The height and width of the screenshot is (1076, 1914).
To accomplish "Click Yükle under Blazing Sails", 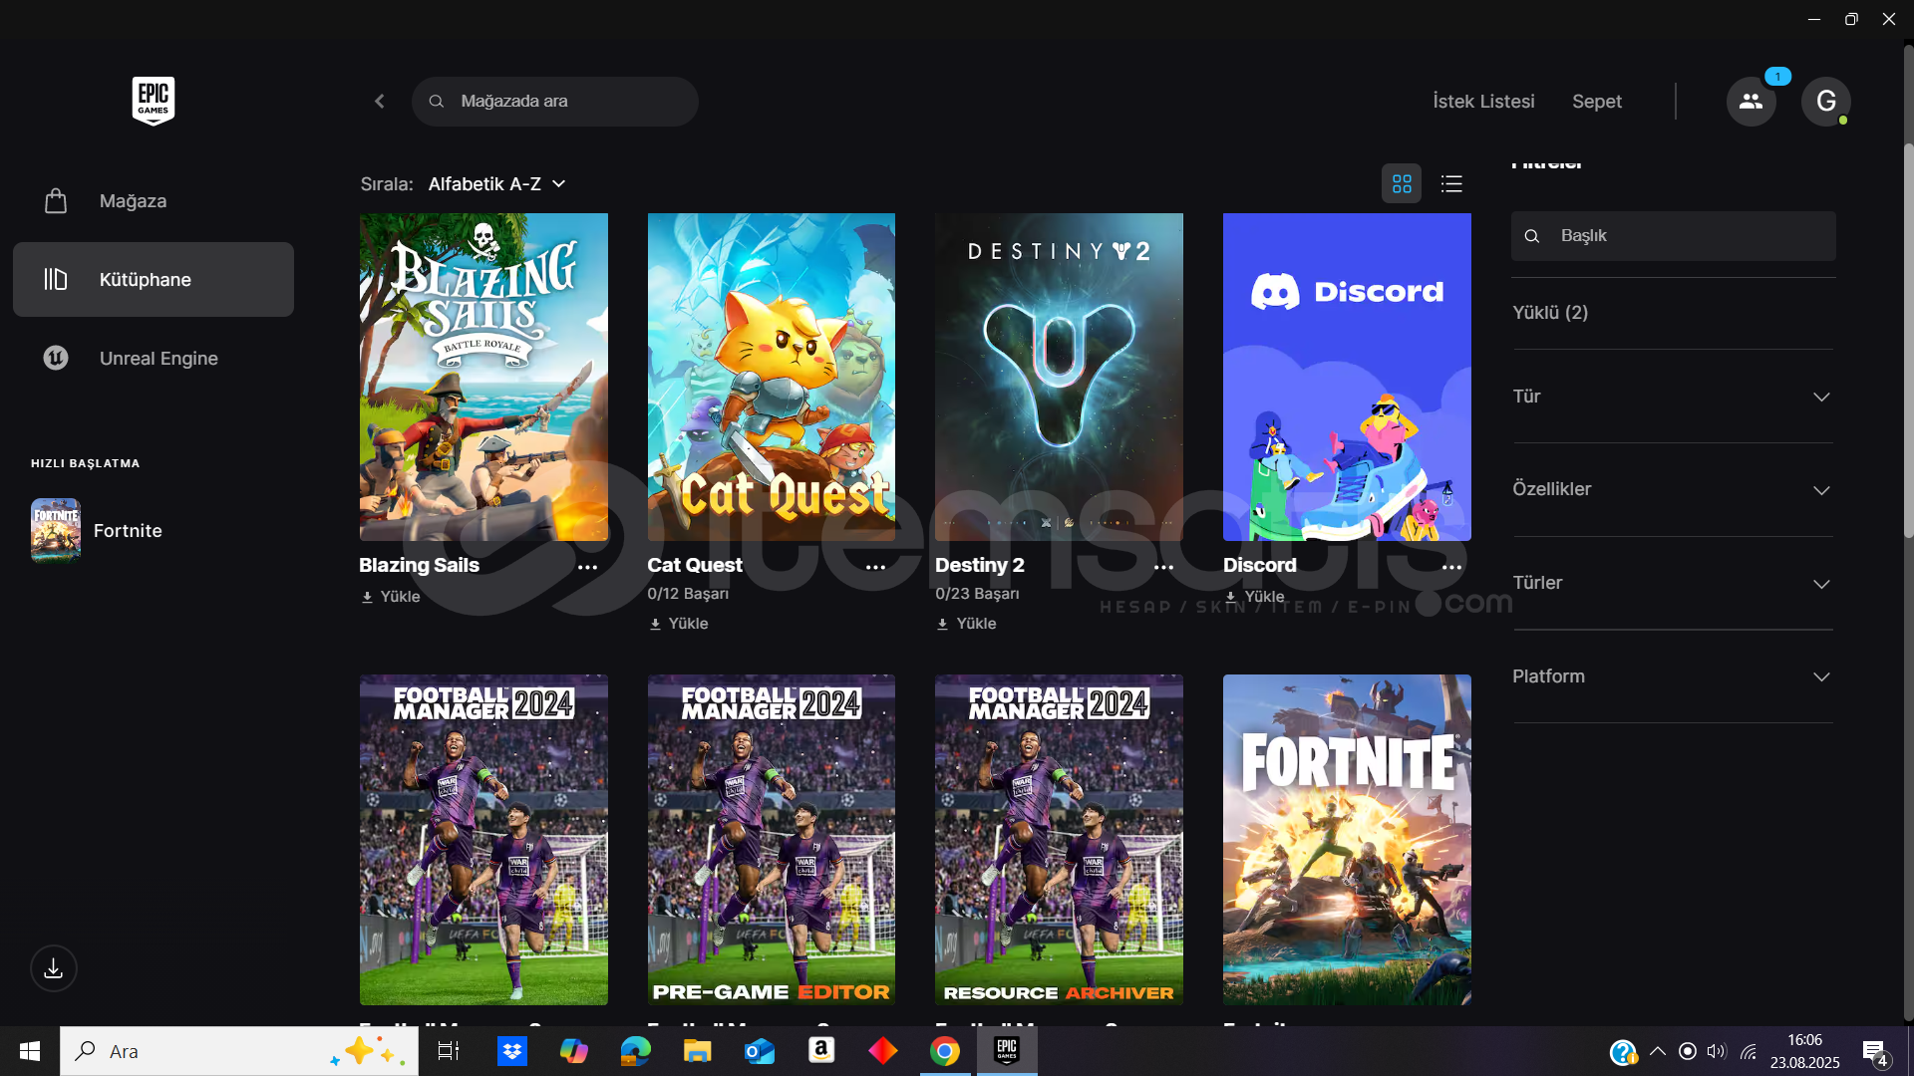I will coord(391,597).
